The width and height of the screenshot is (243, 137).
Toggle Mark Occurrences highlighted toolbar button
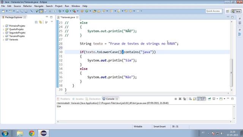[41, 11]
